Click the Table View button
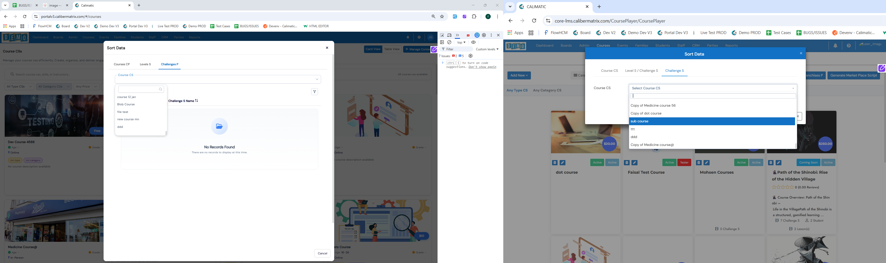 tap(392, 49)
